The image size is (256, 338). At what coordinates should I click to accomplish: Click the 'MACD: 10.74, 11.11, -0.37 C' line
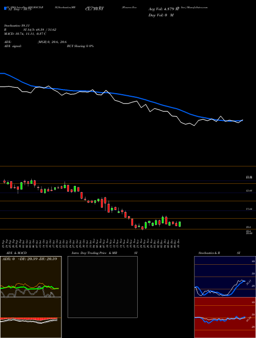click(25, 34)
